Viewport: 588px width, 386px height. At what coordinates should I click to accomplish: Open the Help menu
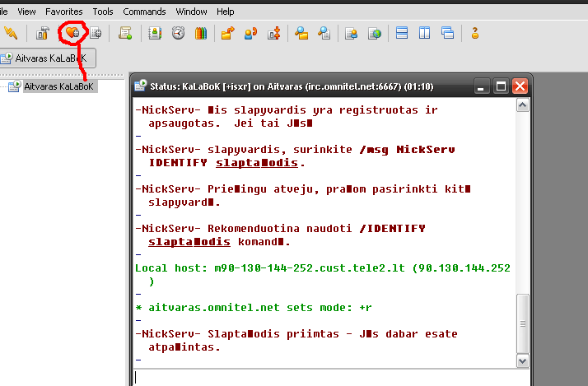coord(226,12)
